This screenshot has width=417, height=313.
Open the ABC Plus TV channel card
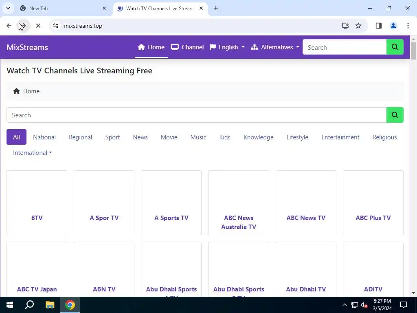click(373, 203)
